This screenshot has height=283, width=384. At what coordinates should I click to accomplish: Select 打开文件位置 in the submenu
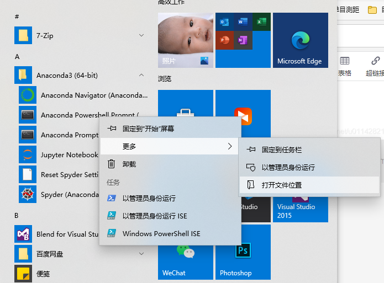pyautogui.click(x=309, y=185)
